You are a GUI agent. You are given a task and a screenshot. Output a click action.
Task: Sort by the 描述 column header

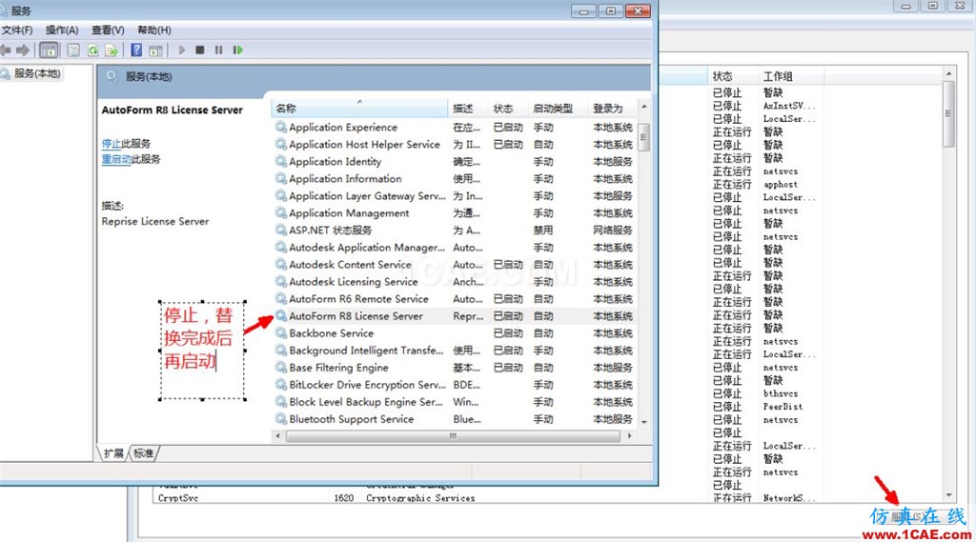coord(467,109)
